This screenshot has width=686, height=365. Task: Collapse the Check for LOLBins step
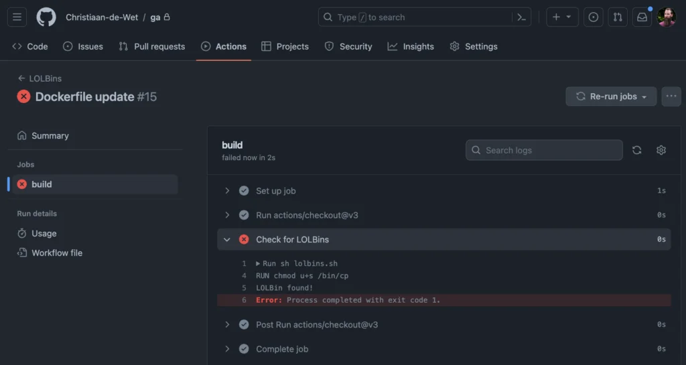click(227, 239)
